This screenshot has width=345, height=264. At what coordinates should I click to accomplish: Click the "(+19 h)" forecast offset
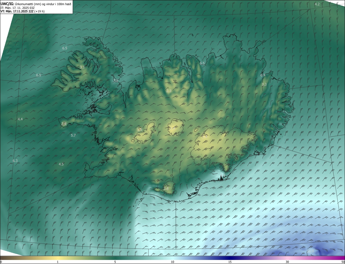(40, 11)
